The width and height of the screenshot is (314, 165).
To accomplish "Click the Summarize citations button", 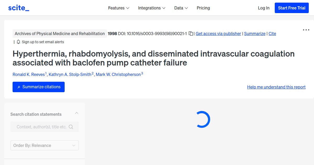I will point(38,87).
